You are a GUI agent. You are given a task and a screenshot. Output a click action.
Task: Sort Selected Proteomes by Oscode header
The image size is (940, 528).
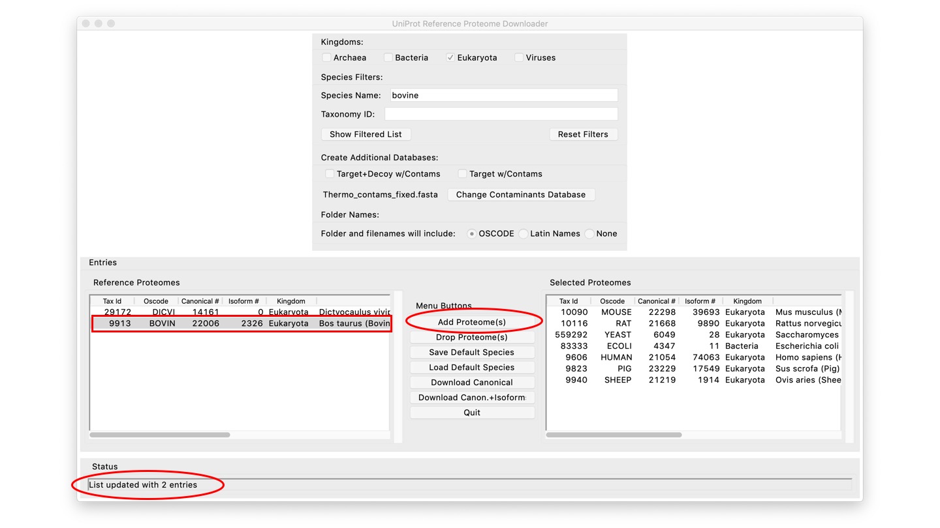coord(612,301)
